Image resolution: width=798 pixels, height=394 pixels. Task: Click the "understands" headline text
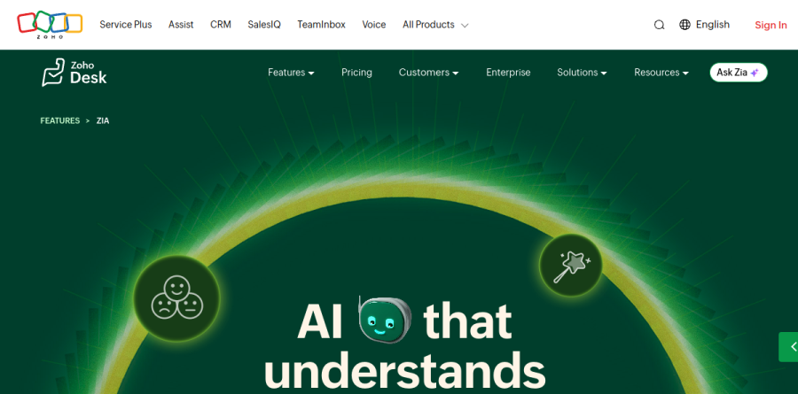coord(404,370)
